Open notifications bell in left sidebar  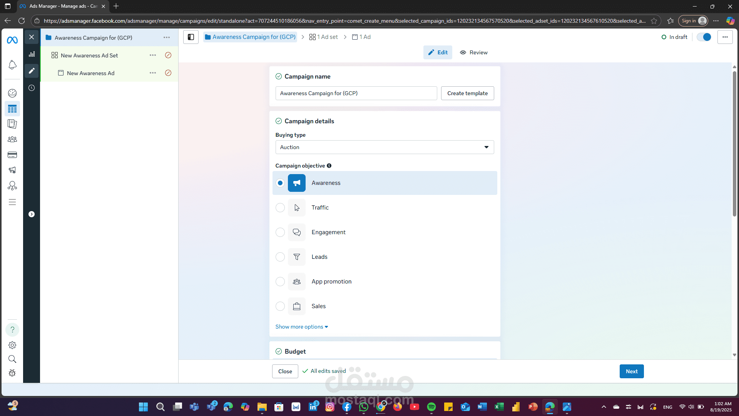coord(12,65)
